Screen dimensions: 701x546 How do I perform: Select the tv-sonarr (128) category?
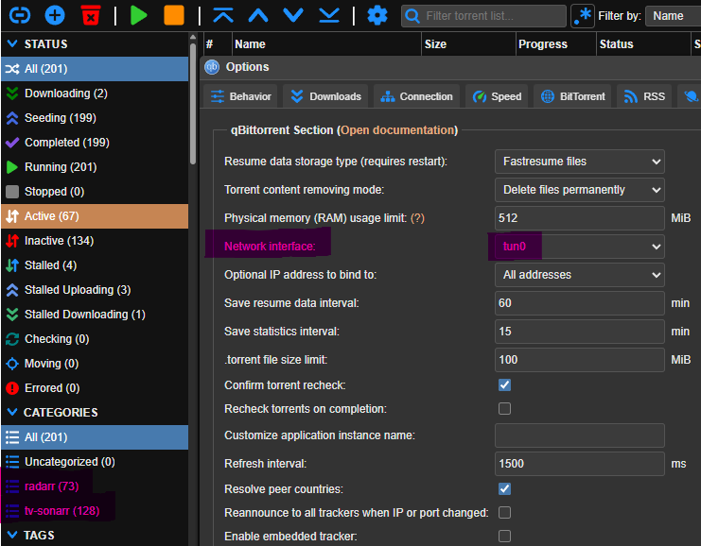95,511
